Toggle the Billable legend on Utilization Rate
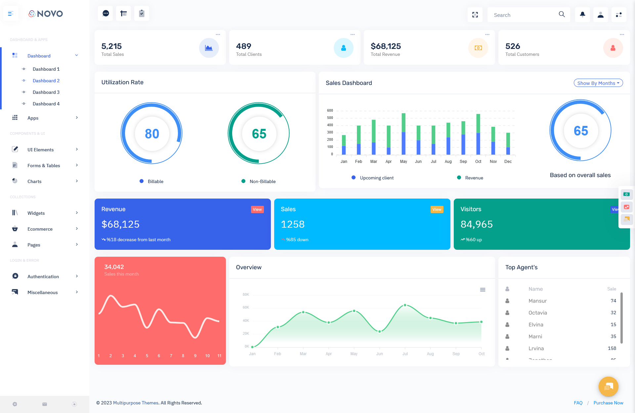Viewport: 635px width, 413px height. click(151, 181)
